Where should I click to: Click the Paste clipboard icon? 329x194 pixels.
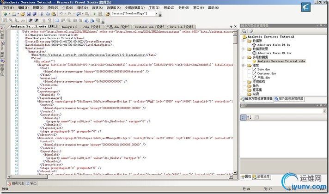[54, 14]
